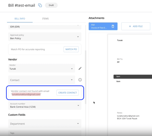Viewport: 152px width, 136px height.
Task: Click the pencil edit icon beside Vendor Tunak
Action: 80,68
